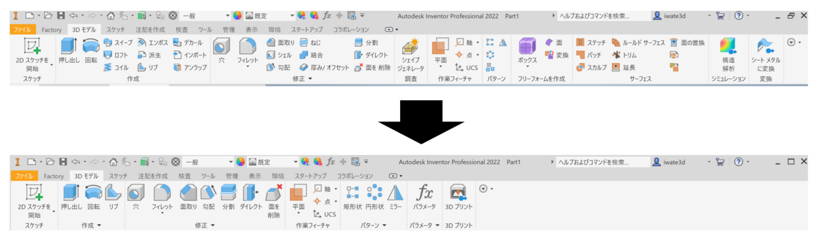Switch to Sketch (スケッチ) tab in upper screenshot
The width and height of the screenshot is (822, 245).
tap(116, 30)
